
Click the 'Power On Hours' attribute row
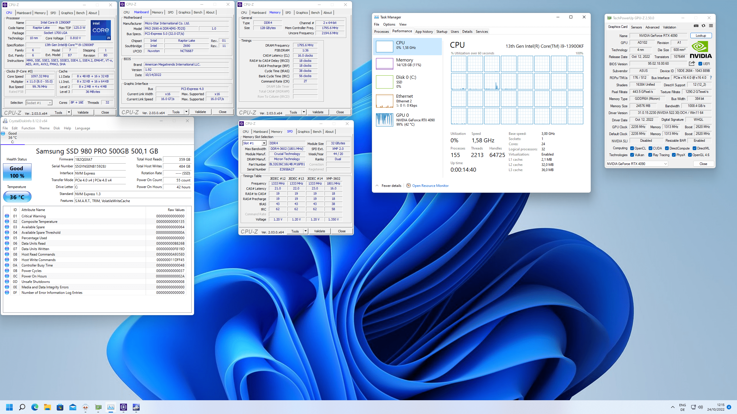(95, 276)
